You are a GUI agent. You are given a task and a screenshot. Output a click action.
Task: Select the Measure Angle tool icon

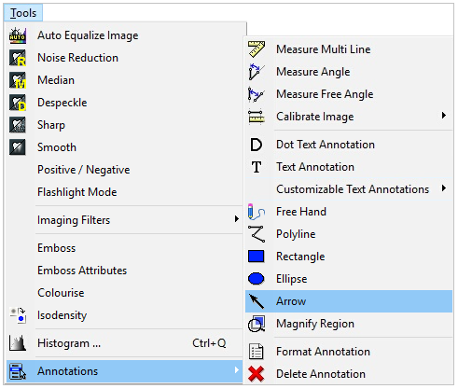[257, 72]
